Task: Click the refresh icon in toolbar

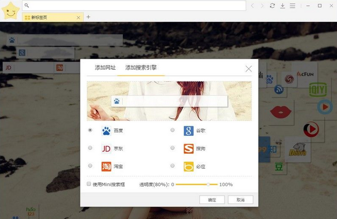Action: point(272,6)
